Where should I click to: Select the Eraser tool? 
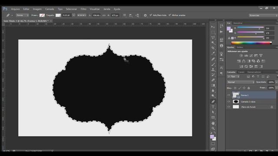point(213,80)
